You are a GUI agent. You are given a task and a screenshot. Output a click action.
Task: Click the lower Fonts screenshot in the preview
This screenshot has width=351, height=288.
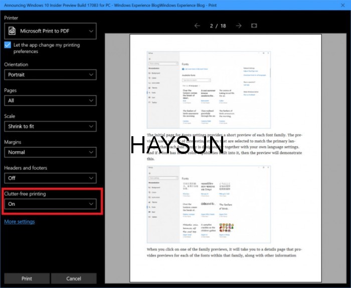208,203
